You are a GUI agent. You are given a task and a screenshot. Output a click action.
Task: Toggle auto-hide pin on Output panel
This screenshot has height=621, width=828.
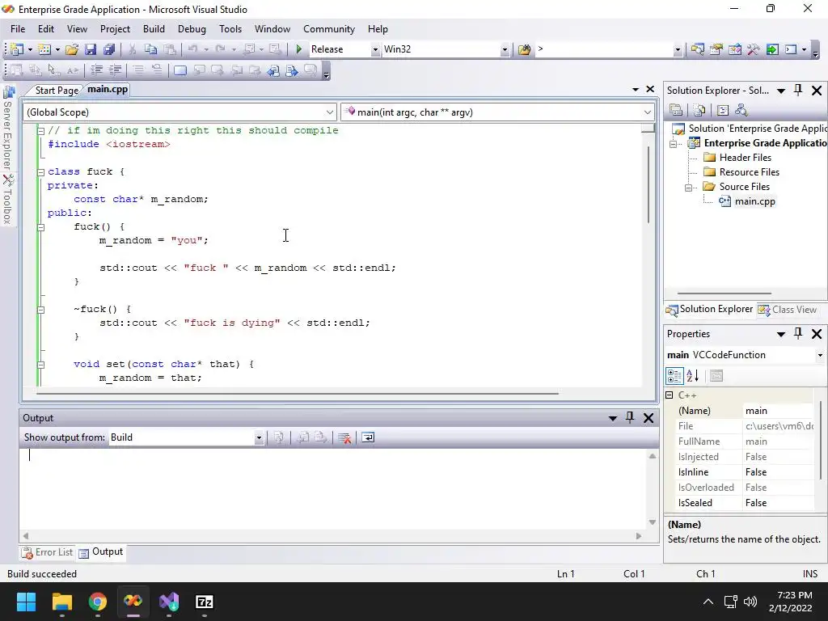[x=629, y=418]
